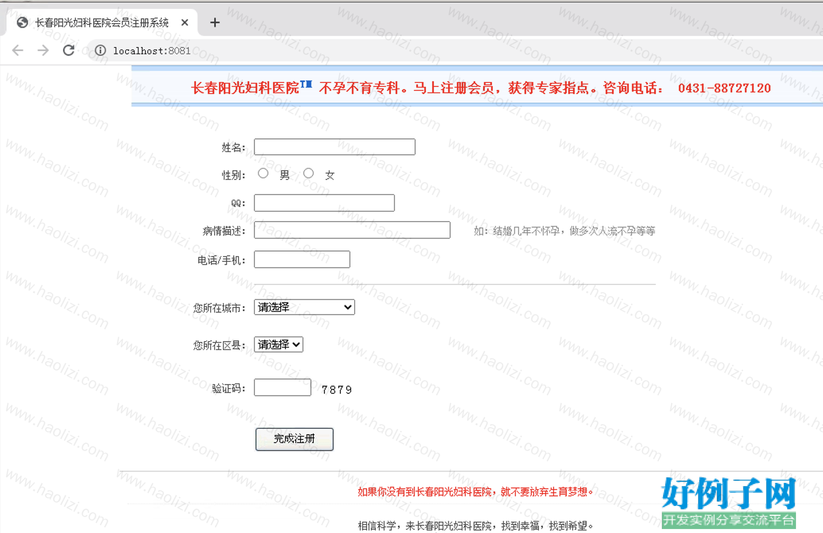
Task: Select the 女 radio button
Action: [x=308, y=173]
